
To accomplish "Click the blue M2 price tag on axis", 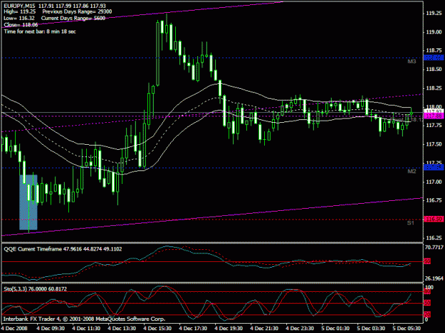I will pyautogui.click(x=434, y=168).
